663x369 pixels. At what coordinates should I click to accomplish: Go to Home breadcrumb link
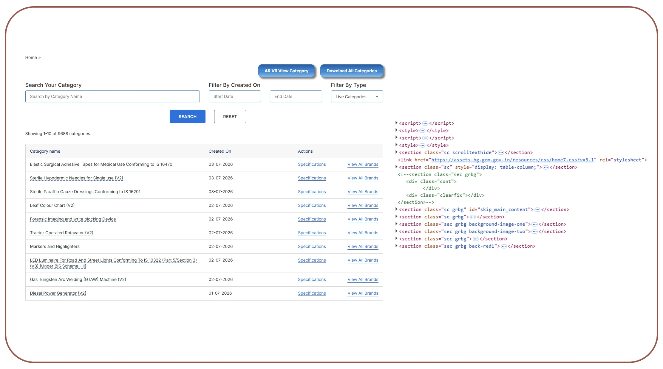pos(31,57)
